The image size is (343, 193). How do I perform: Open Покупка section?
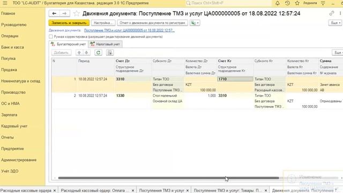tap(8, 58)
